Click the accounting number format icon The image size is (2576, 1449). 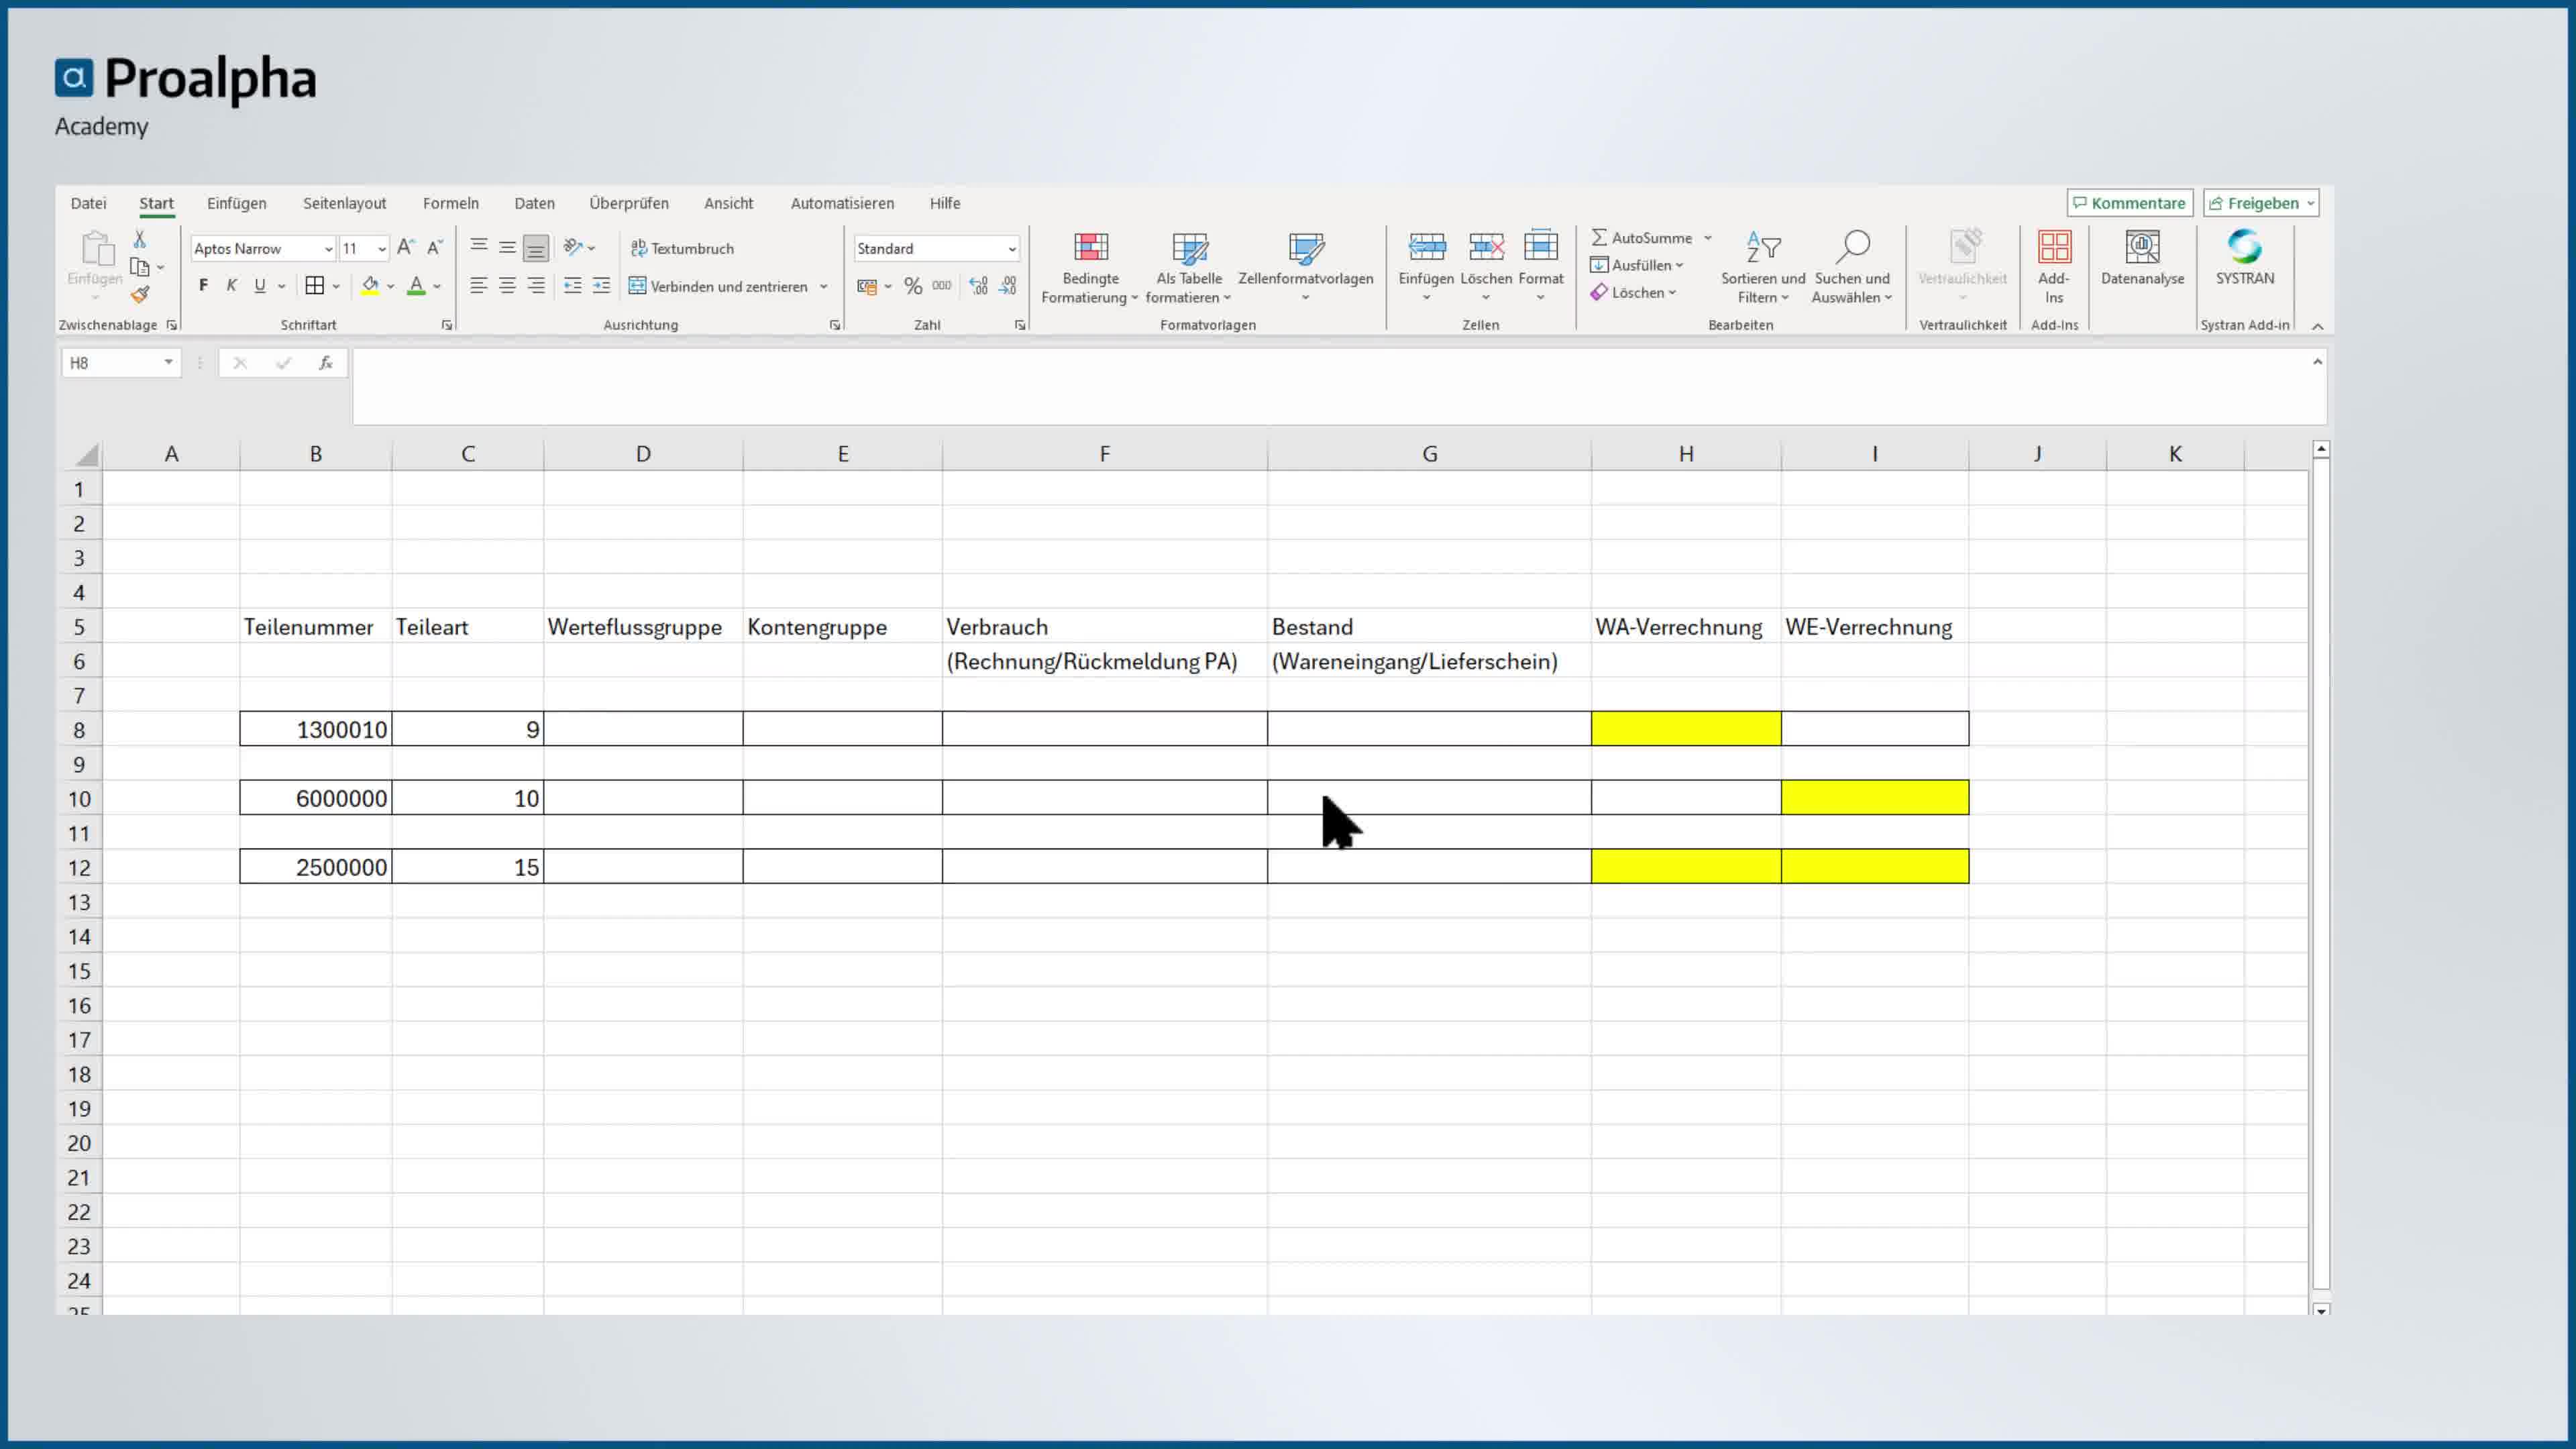click(x=867, y=287)
